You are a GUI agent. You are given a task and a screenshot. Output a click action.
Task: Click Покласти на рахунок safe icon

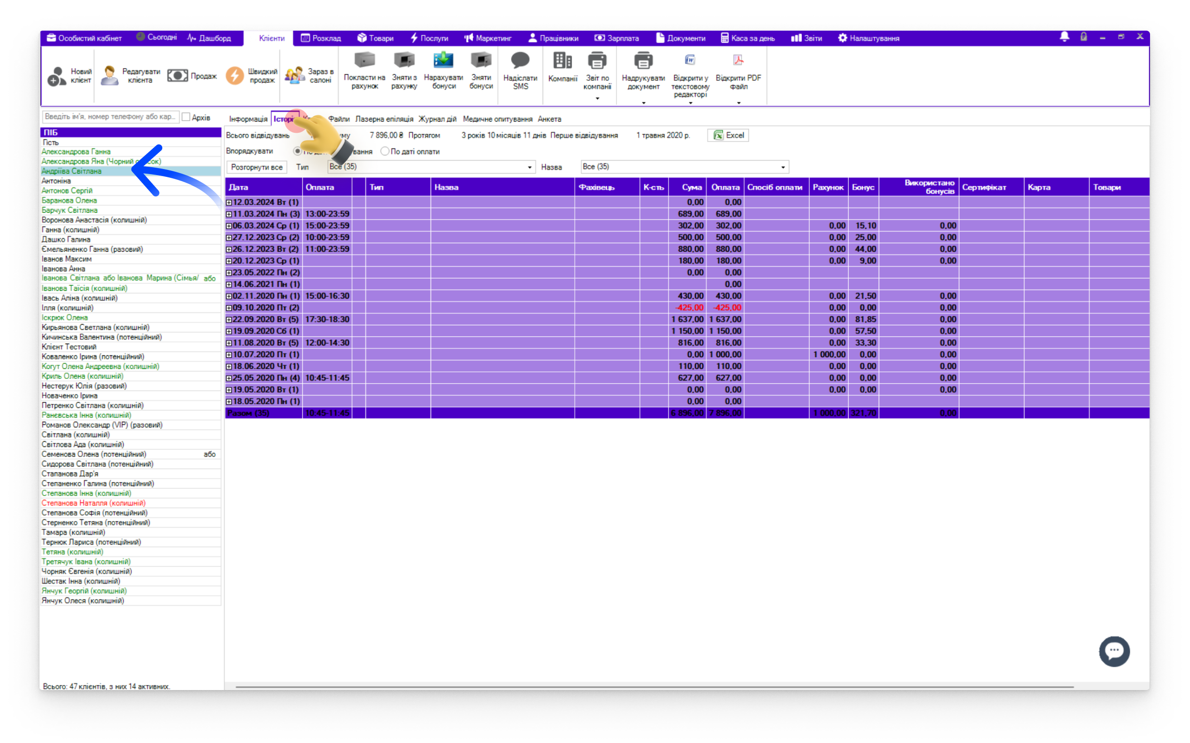click(364, 60)
